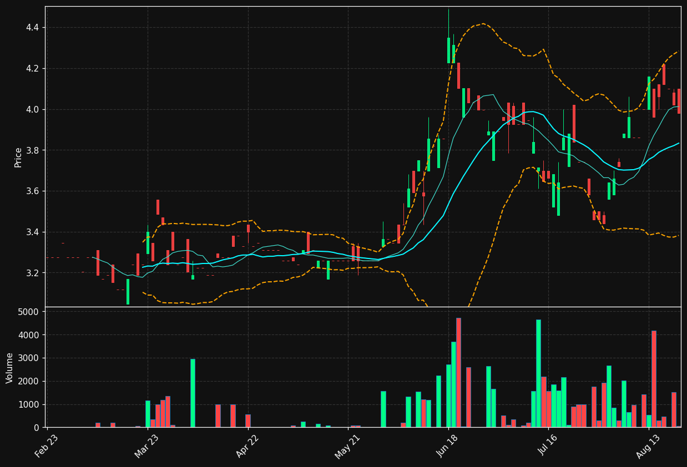Select the 3.8 price tick label
The width and height of the screenshot is (687, 467).
pyautogui.click(x=32, y=150)
